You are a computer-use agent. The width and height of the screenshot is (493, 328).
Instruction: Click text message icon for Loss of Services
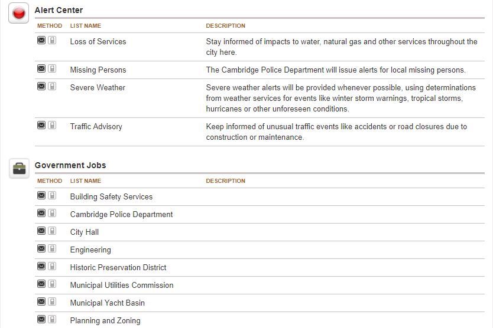[x=52, y=40]
